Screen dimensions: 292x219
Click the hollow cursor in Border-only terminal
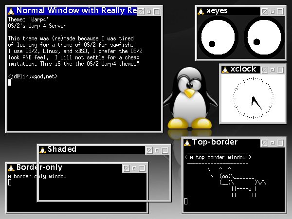point(10,182)
